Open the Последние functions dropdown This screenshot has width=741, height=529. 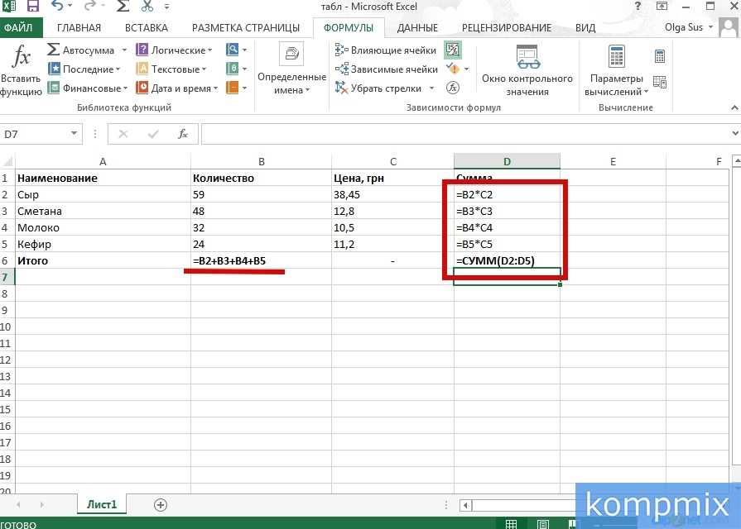(84, 69)
